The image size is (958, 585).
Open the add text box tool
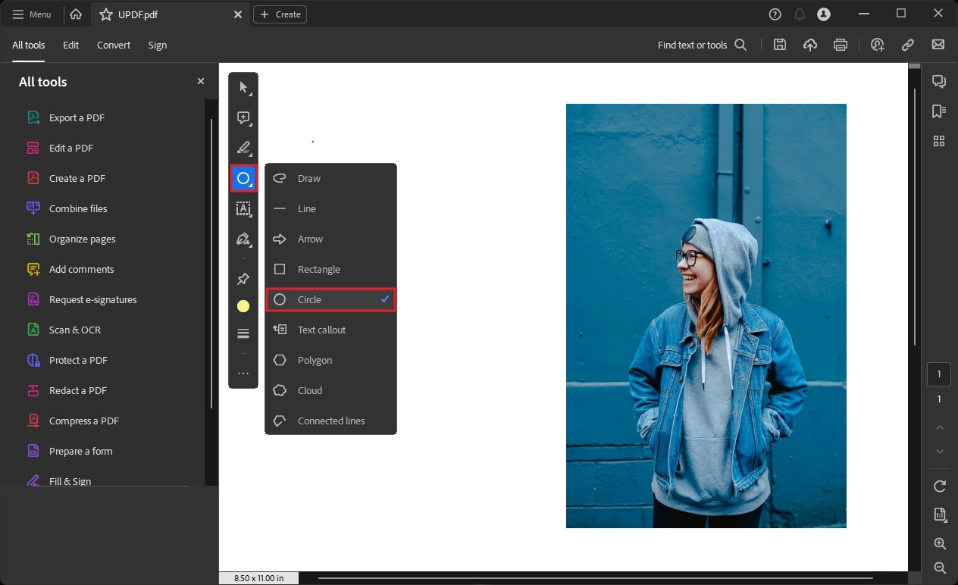243,208
